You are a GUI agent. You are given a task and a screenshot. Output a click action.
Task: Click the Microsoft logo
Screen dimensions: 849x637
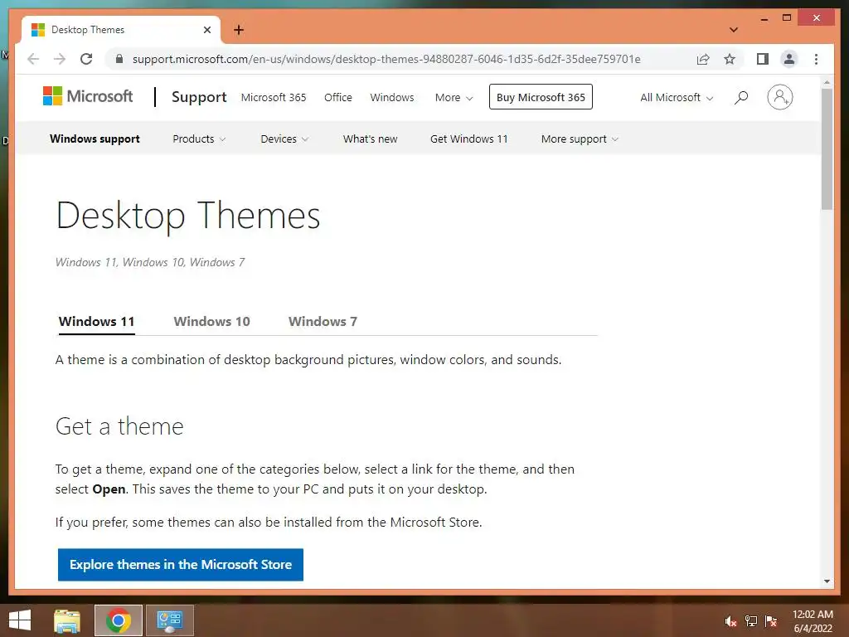click(x=88, y=96)
